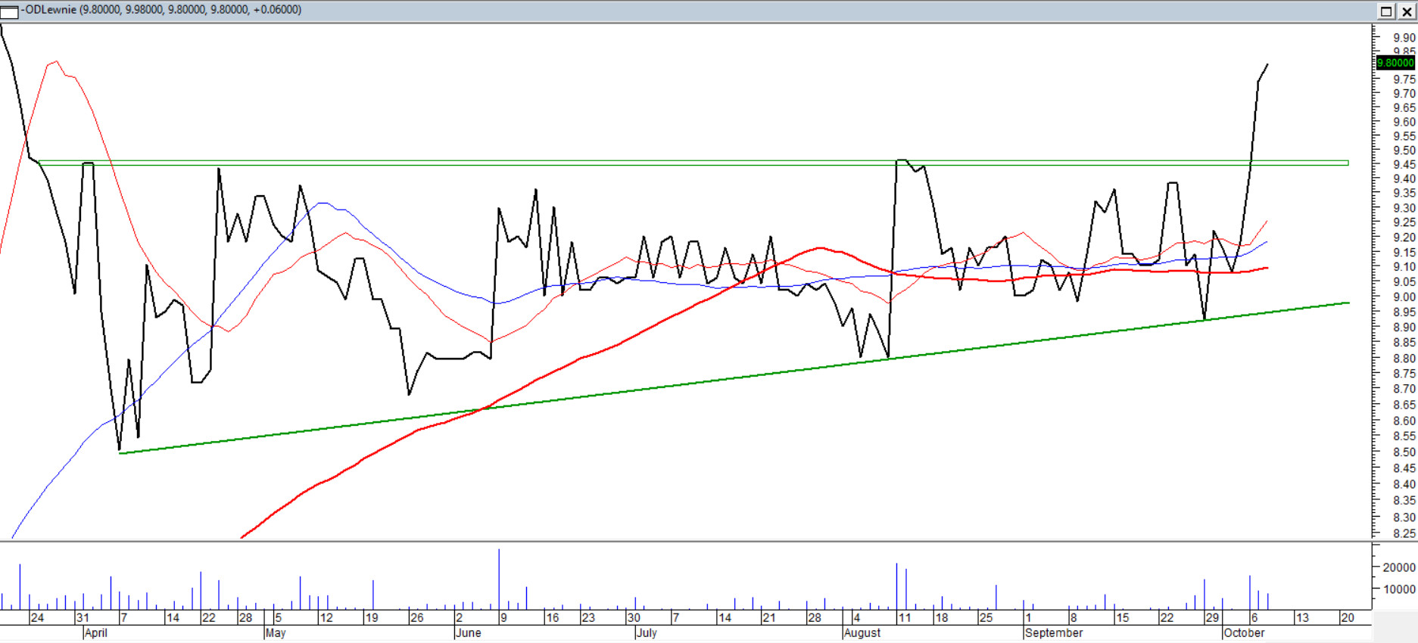Select the October month label on time axis
The width and height of the screenshot is (1418, 643).
click(1244, 632)
